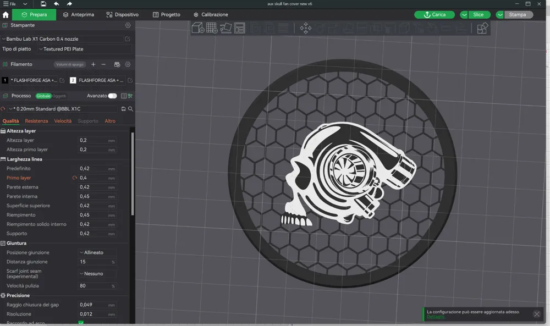Save the process preset icon
The height and width of the screenshot is (326, 550).
(x=123, y=109)
